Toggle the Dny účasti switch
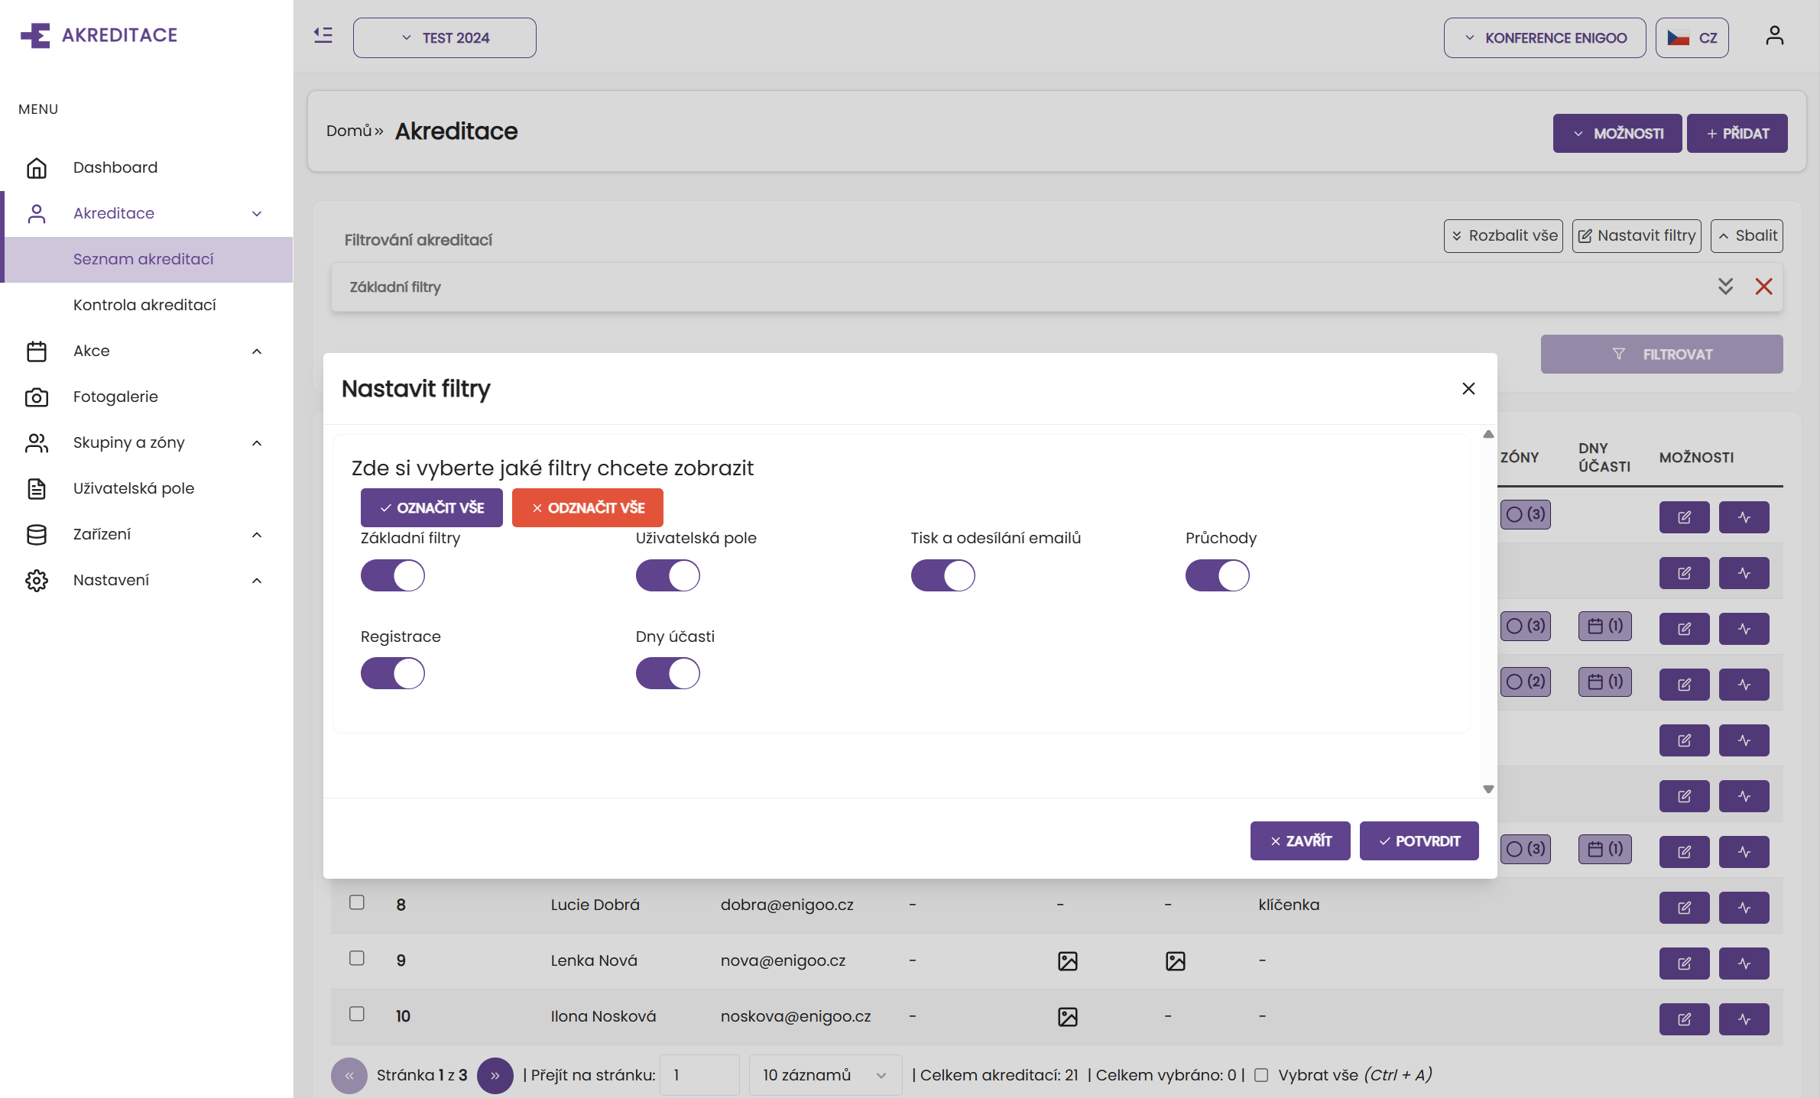 [x=667, y=673]
